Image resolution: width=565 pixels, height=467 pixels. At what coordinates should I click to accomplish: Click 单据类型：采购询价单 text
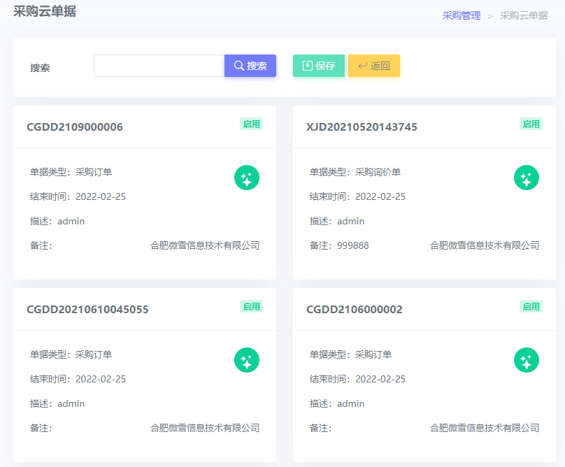[355, 172]
